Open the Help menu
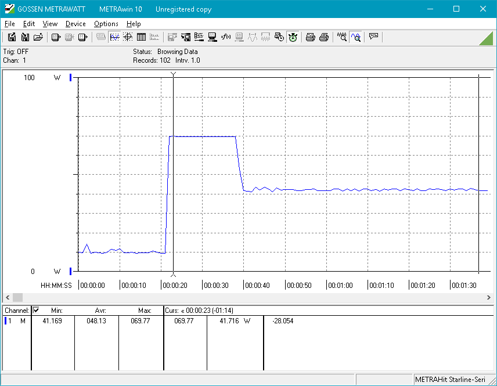497x386 pixels. 134,24
